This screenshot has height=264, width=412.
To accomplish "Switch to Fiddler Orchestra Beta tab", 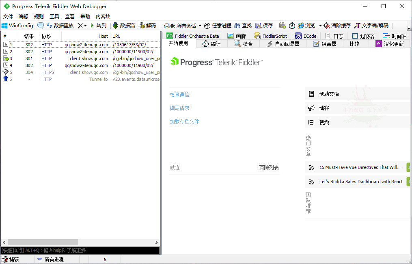I will click(x=193, y=36).
